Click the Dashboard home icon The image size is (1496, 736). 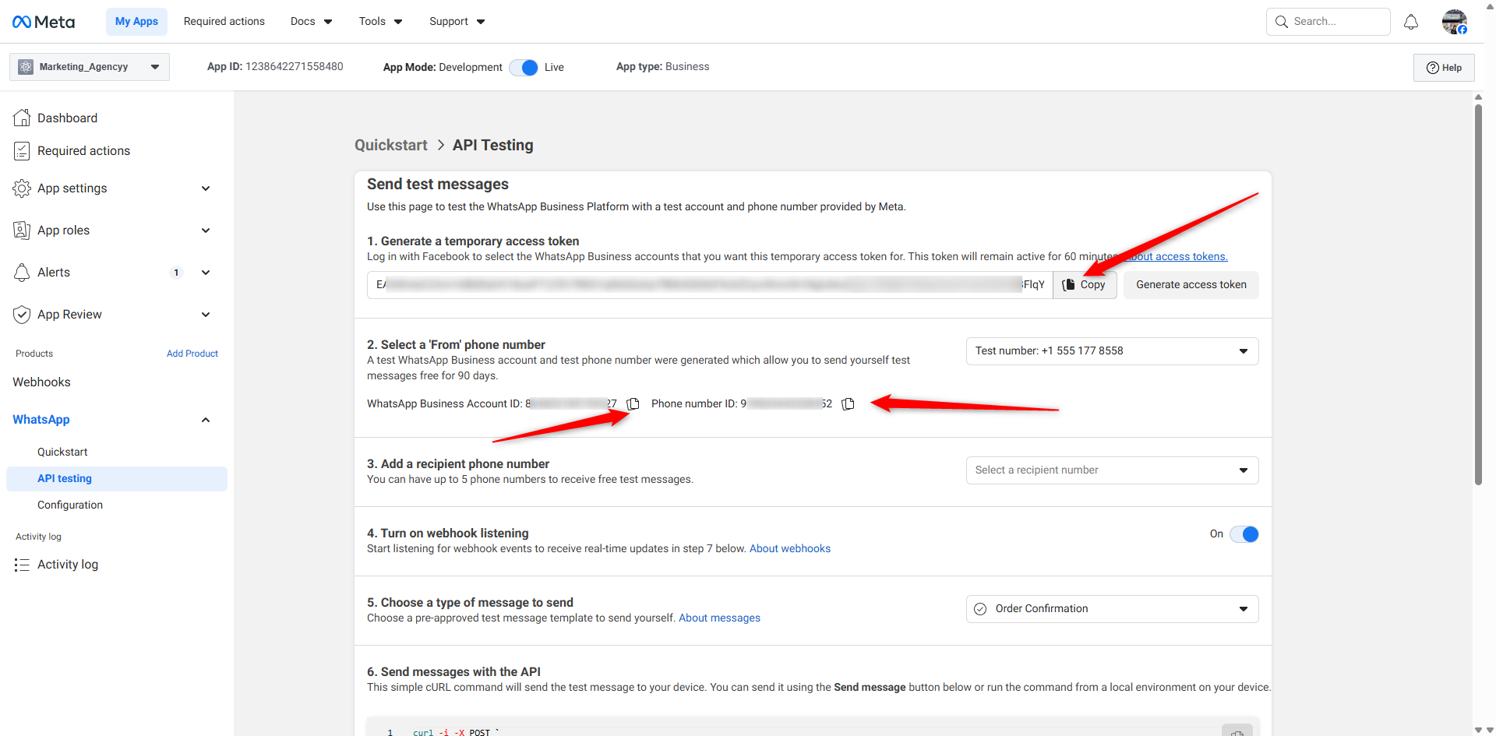22,118
